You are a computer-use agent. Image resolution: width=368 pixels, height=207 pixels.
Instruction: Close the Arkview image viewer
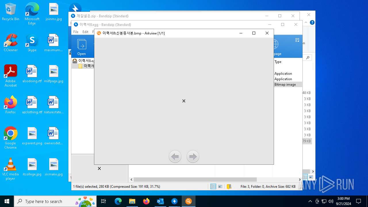(x=267, y=33)
